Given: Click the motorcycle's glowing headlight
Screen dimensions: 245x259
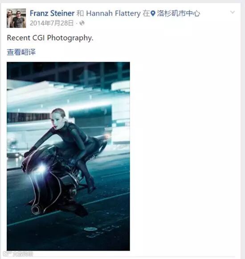Looking at the screenshot, I should pyautogui.click(x=41, y=168).
